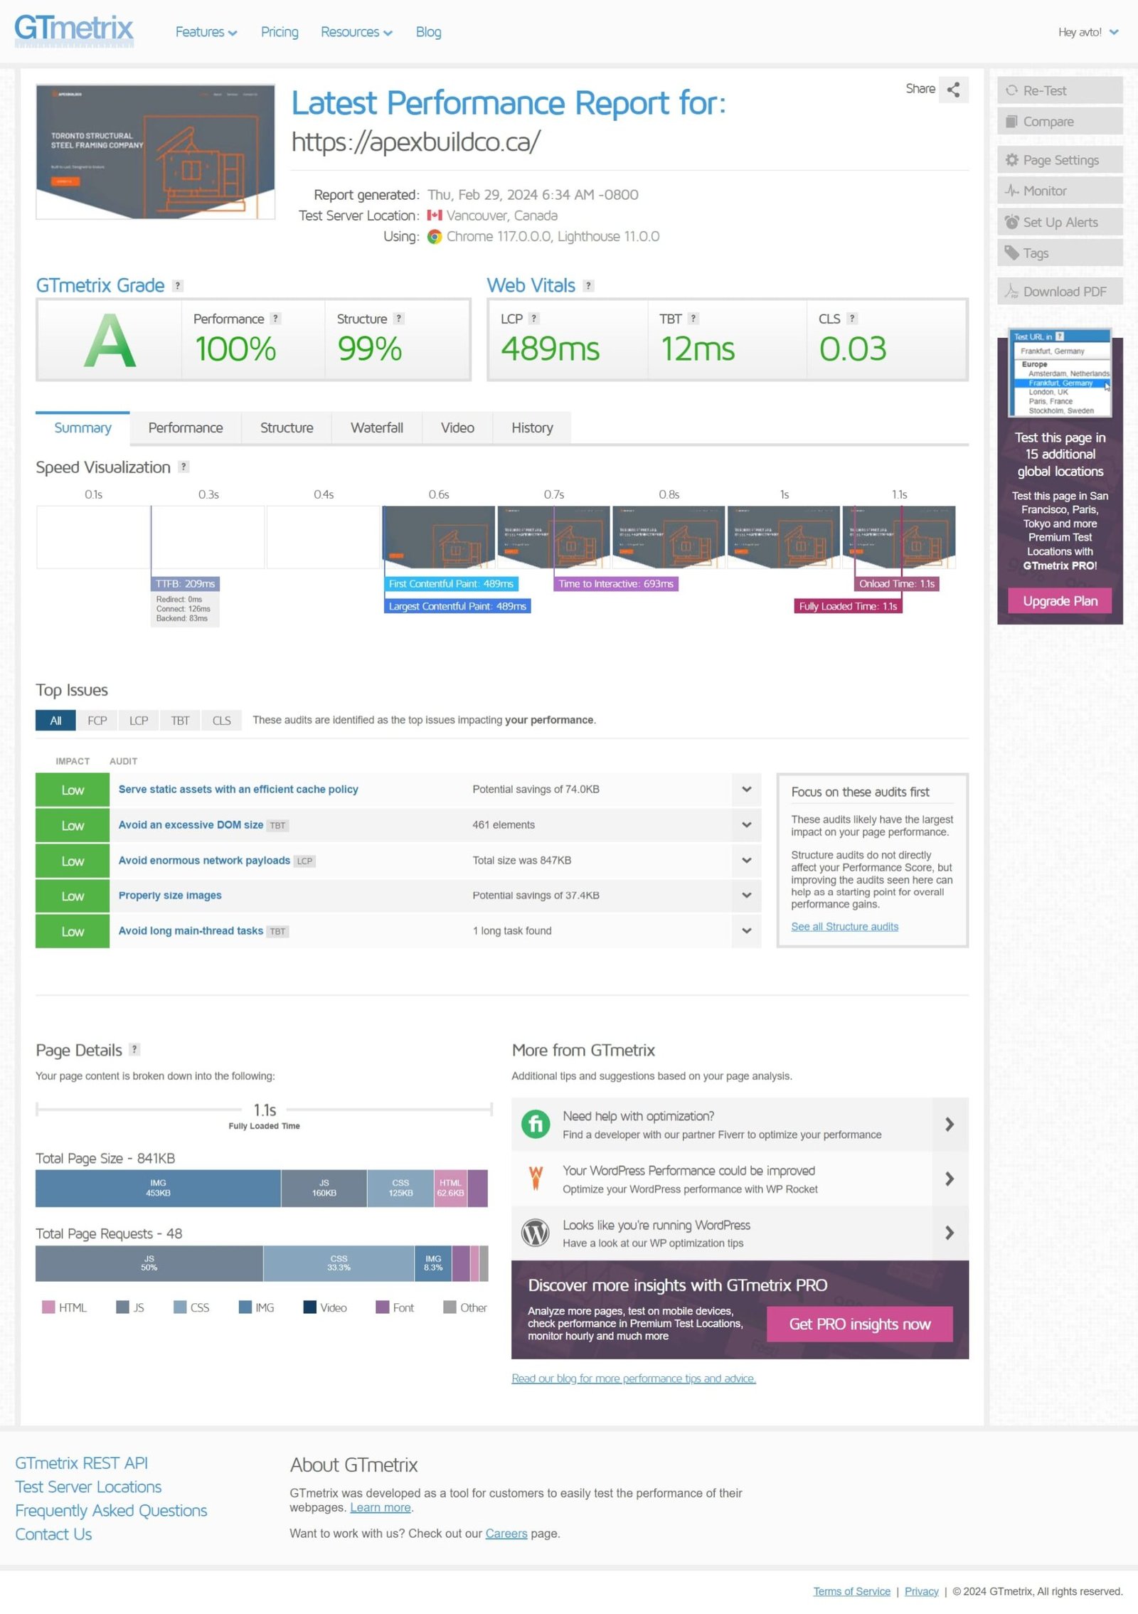The width and height of the screenshot is (1138, 1614).
Task: Open the See all Structure audits link
Action: 844,926
